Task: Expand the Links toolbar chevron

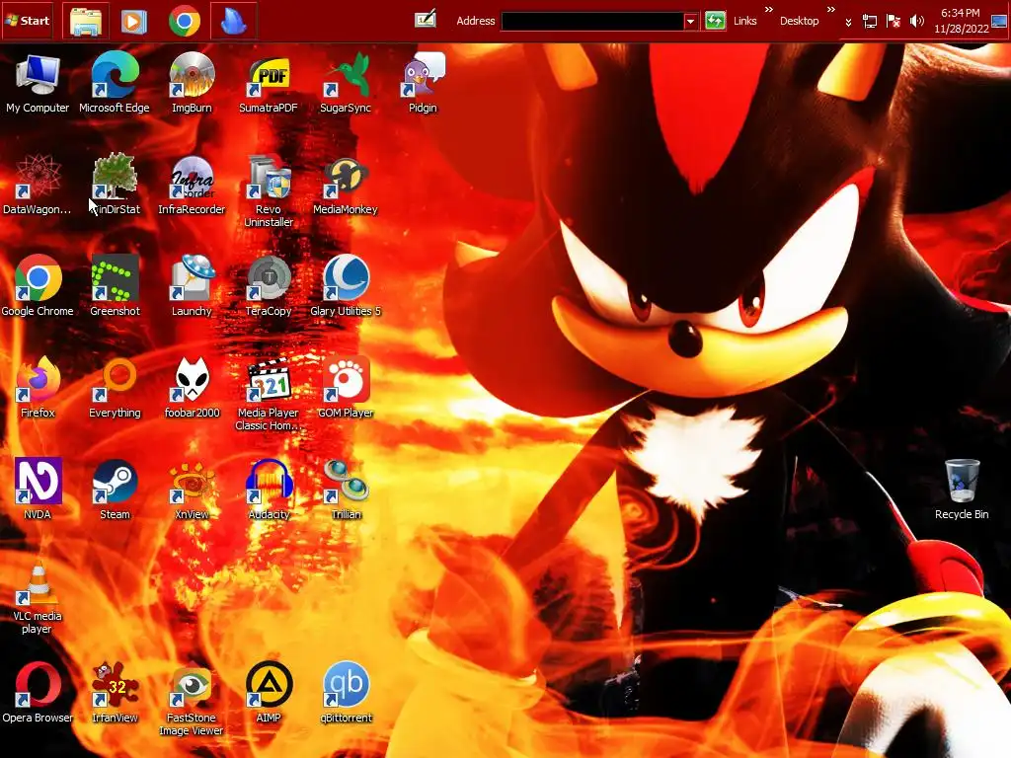Action: point(768,10)
